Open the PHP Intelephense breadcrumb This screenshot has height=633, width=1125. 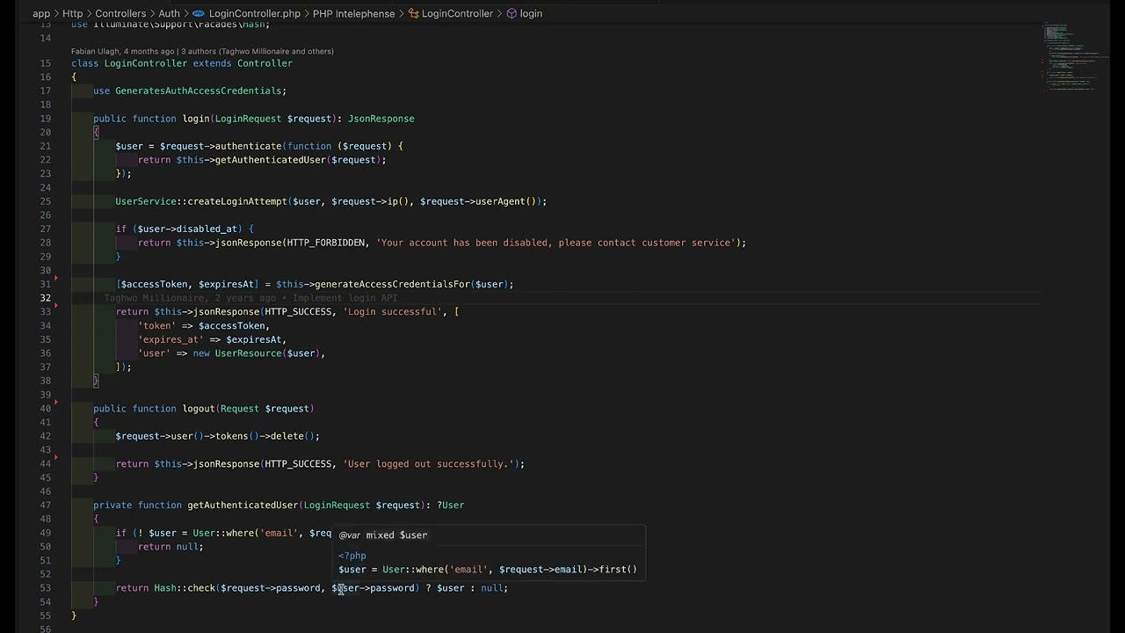pos(353,13)
